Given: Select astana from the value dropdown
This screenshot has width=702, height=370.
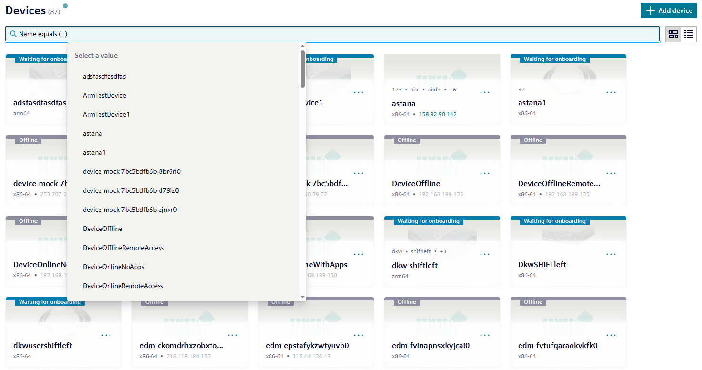Looking at the screenshot, I should [x=91, y=133].
